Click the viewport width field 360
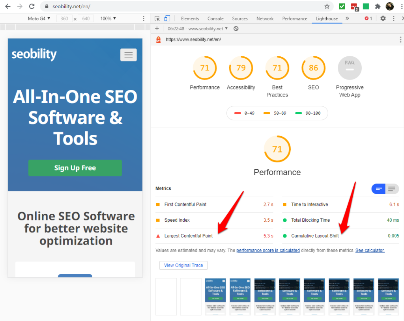 64,19
